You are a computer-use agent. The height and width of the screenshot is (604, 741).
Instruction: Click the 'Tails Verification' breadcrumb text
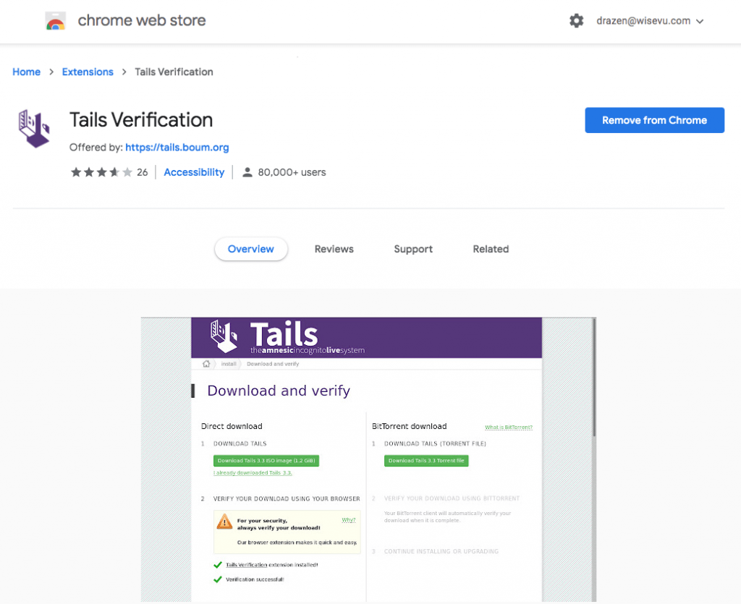click(174, 72)
